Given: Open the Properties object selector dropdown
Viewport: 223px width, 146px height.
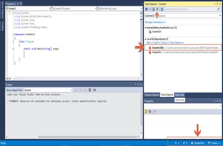Looking at the screenshot, I should coord(220,106).
